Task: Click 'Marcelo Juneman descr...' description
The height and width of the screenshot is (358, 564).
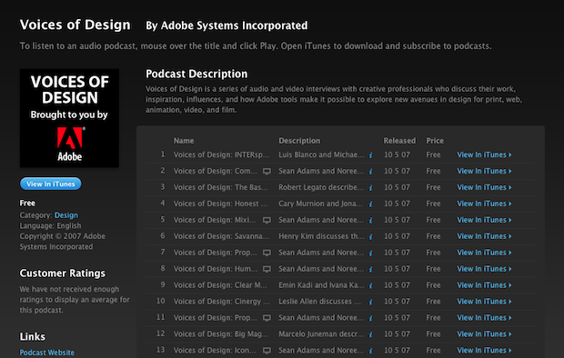Action: 321,333
